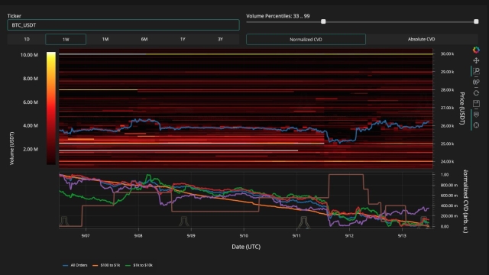Switch timeframe to 1D
Screen dimensions: 489x275
tap(27, 39)
